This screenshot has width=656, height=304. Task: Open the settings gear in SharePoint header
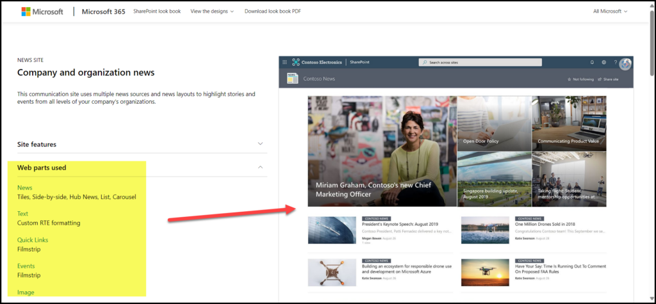pos(603,62)
